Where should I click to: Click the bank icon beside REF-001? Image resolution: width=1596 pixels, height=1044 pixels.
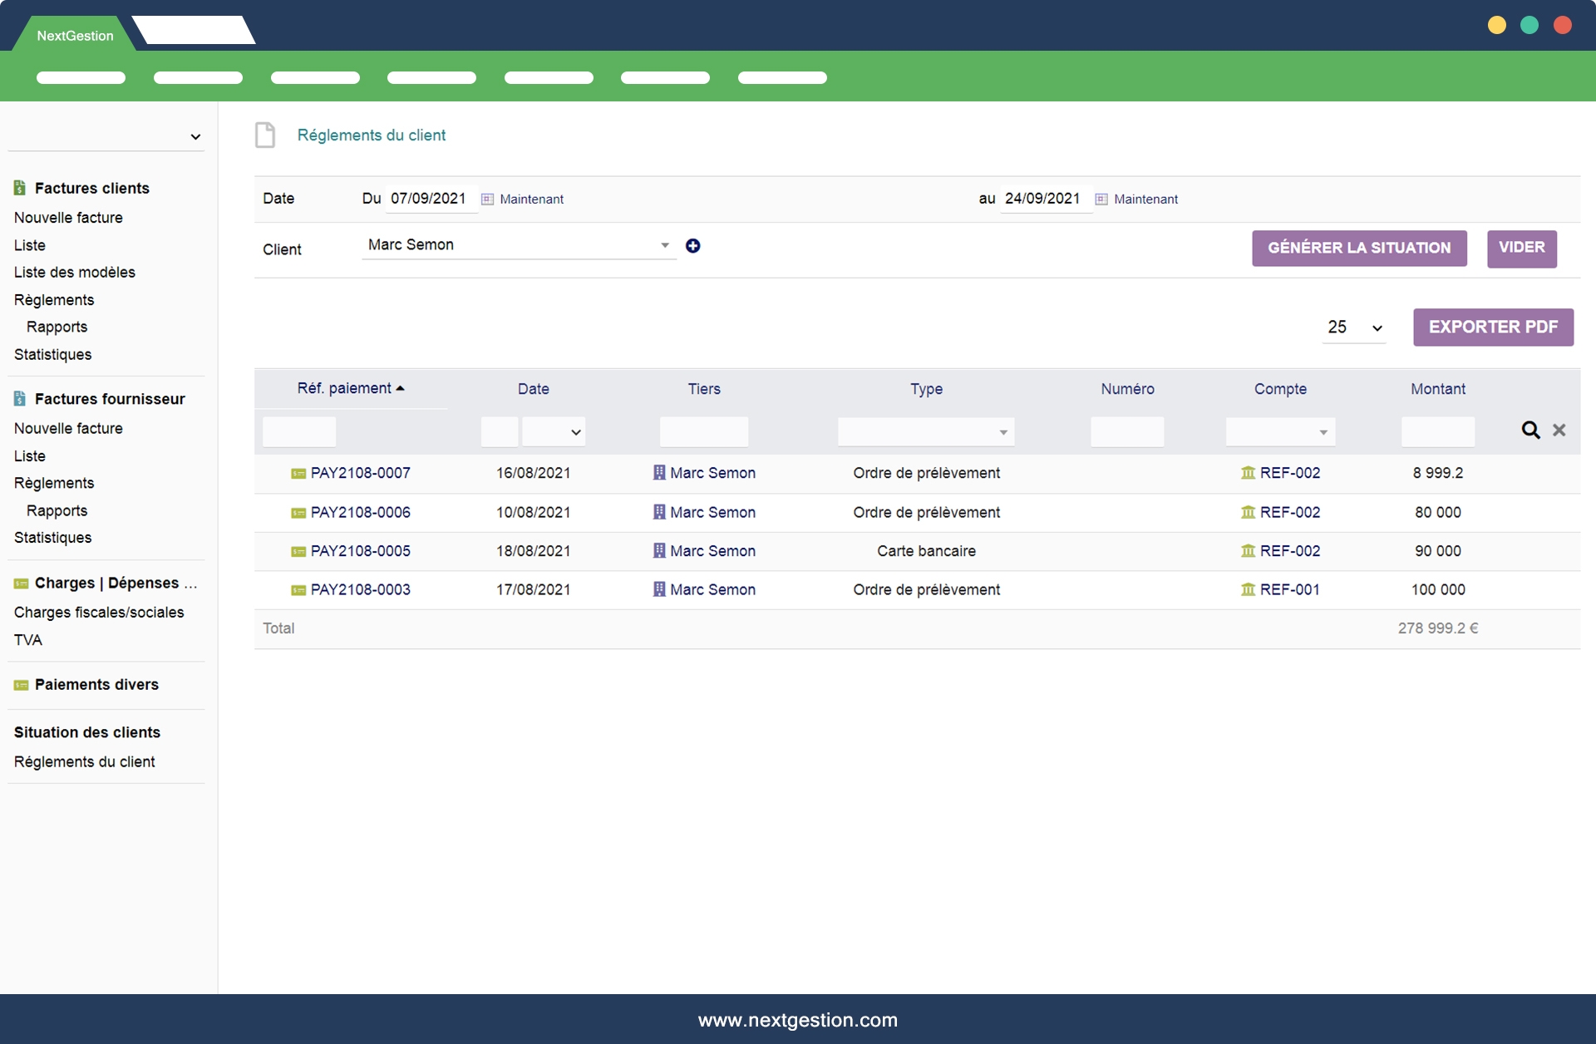pos(1248,589)
